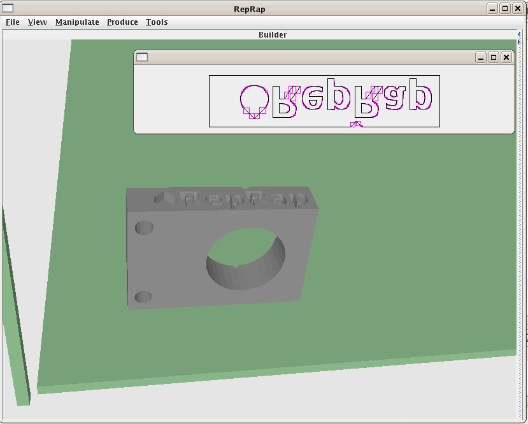Click the split-pane collapse arrow at right
Image resolution: width=528 pixels, height=424 pixels.
[518, 34]
